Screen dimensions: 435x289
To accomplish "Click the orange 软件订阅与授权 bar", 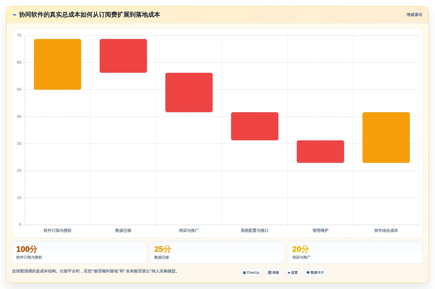I will (x=57, y=64).
